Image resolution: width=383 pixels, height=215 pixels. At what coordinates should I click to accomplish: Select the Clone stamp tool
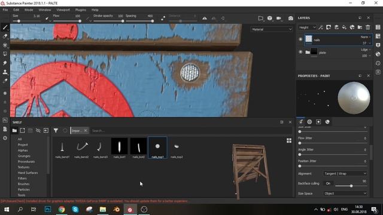5,72
